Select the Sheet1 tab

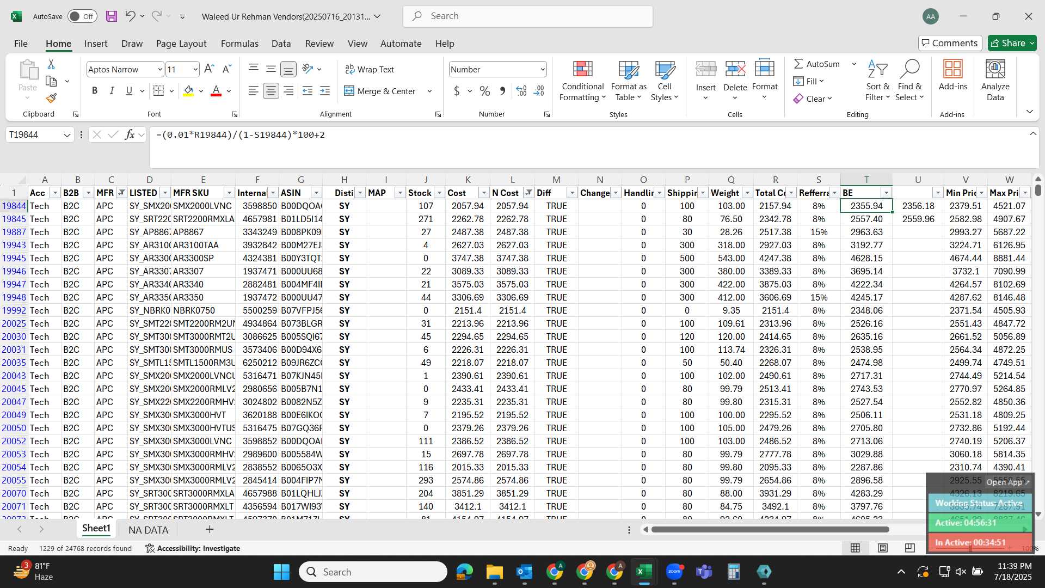96,529
